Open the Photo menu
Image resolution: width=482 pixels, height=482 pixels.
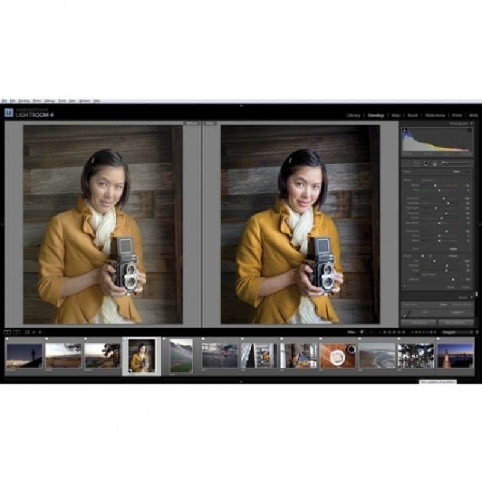(x=37, y=101)
